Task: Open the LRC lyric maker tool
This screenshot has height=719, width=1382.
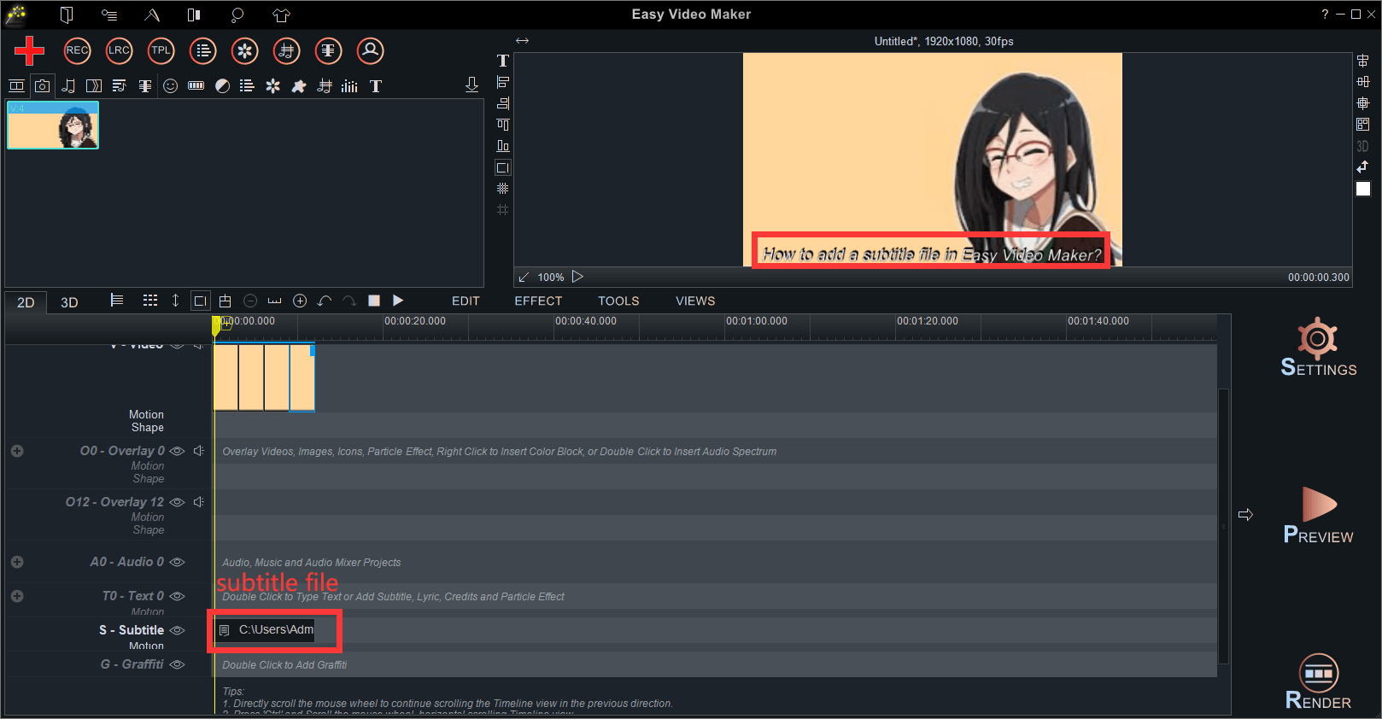Action: point(119,50)
